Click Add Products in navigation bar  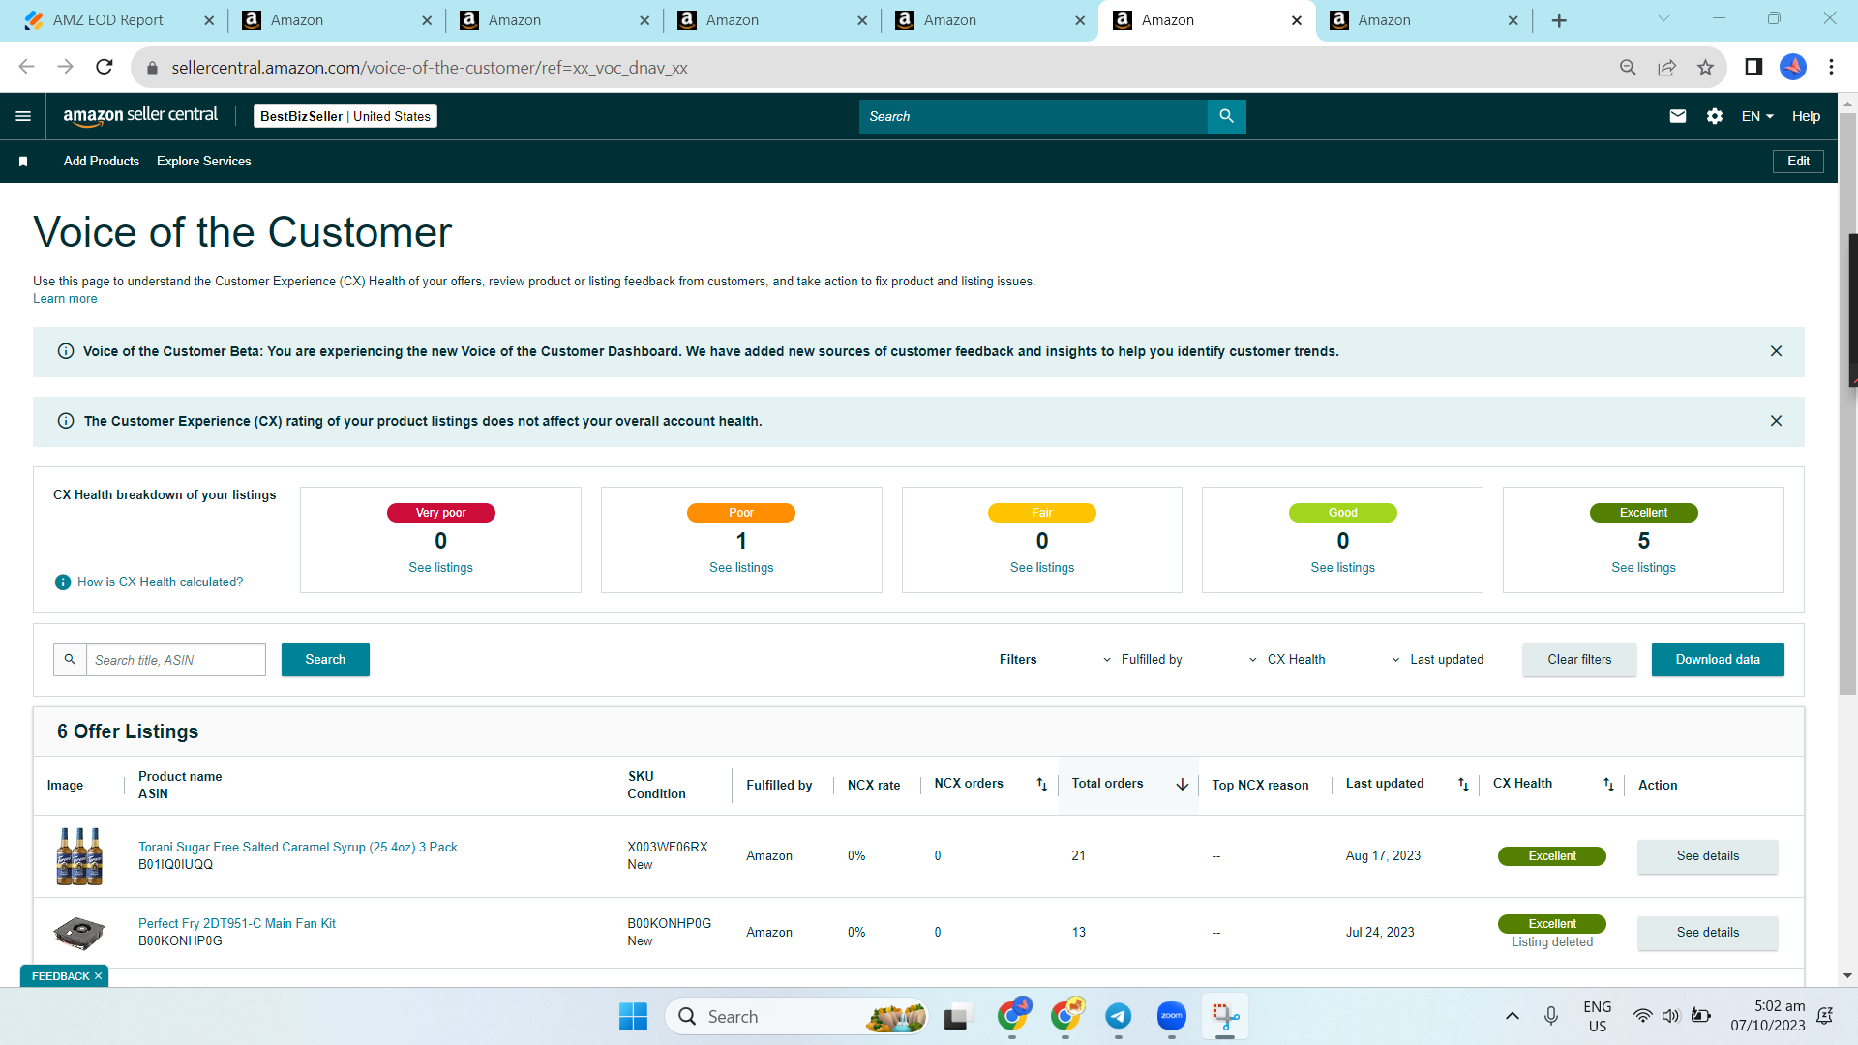pyautogui.click(x=102, y=162)
